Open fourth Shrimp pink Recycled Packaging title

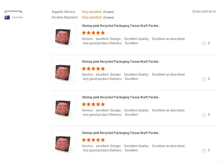pos(121,133)
